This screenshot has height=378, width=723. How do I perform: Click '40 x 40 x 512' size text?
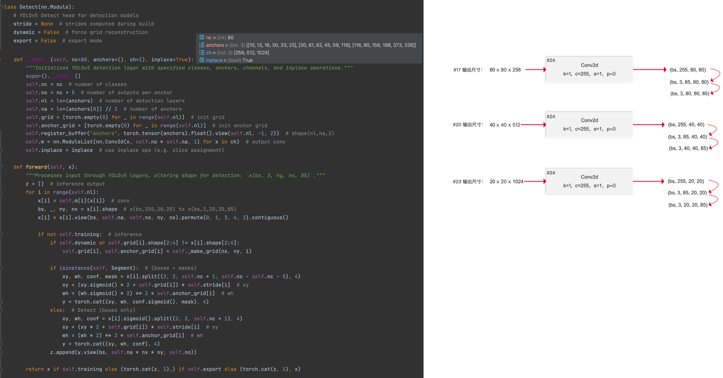505,125
